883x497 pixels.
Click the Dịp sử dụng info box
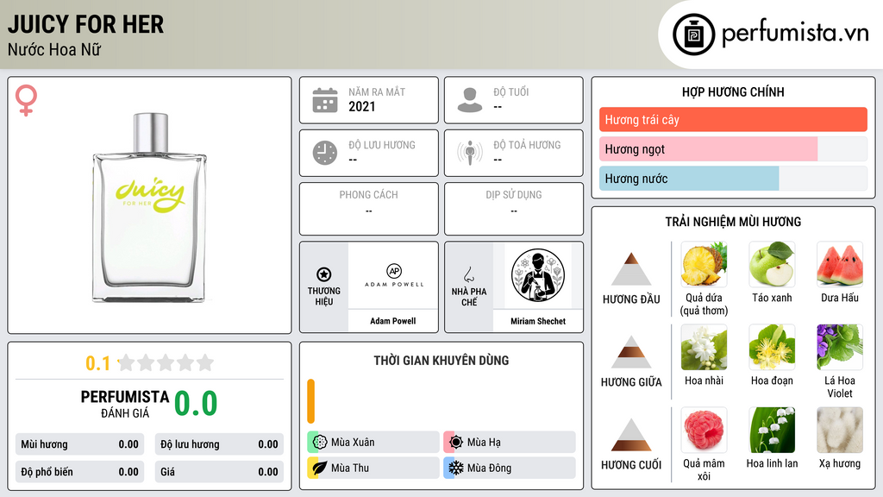(514, 209)
